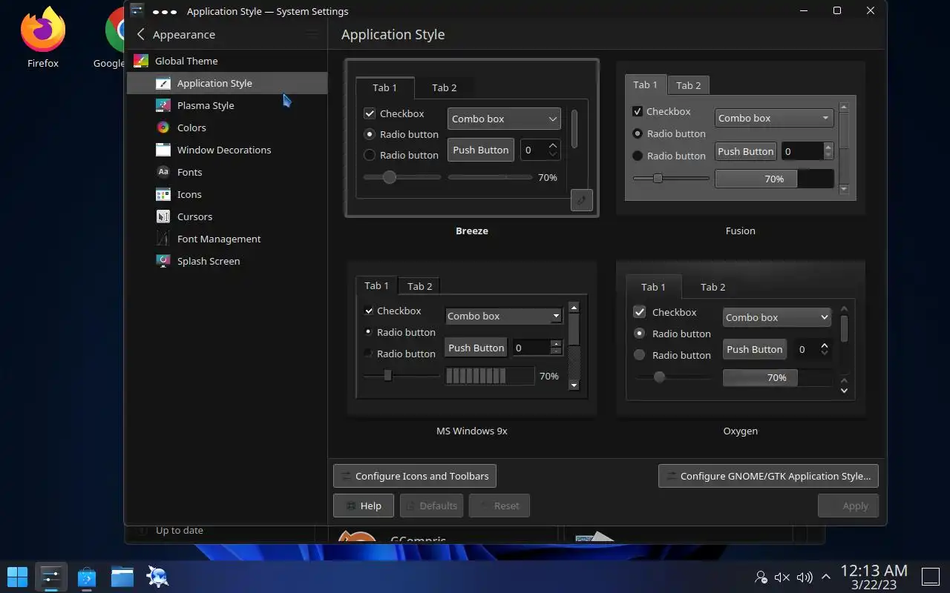Open the Discover store taskbar icon
950x593 pixels.
[x=87, y=576]
